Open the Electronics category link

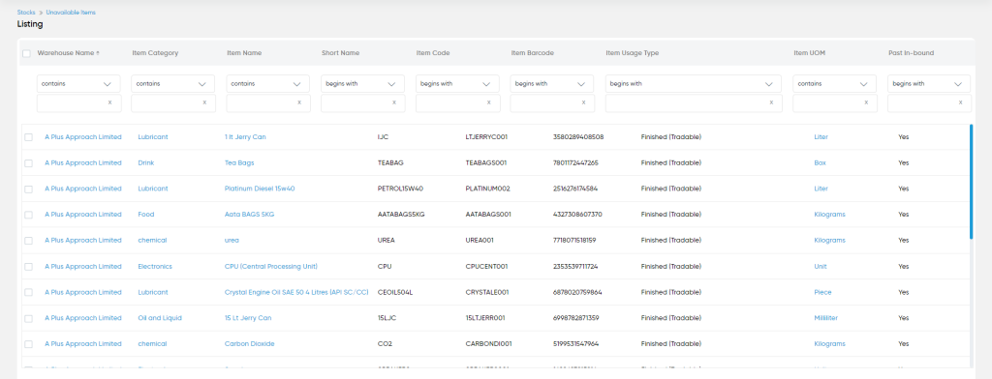pos(155,267)
